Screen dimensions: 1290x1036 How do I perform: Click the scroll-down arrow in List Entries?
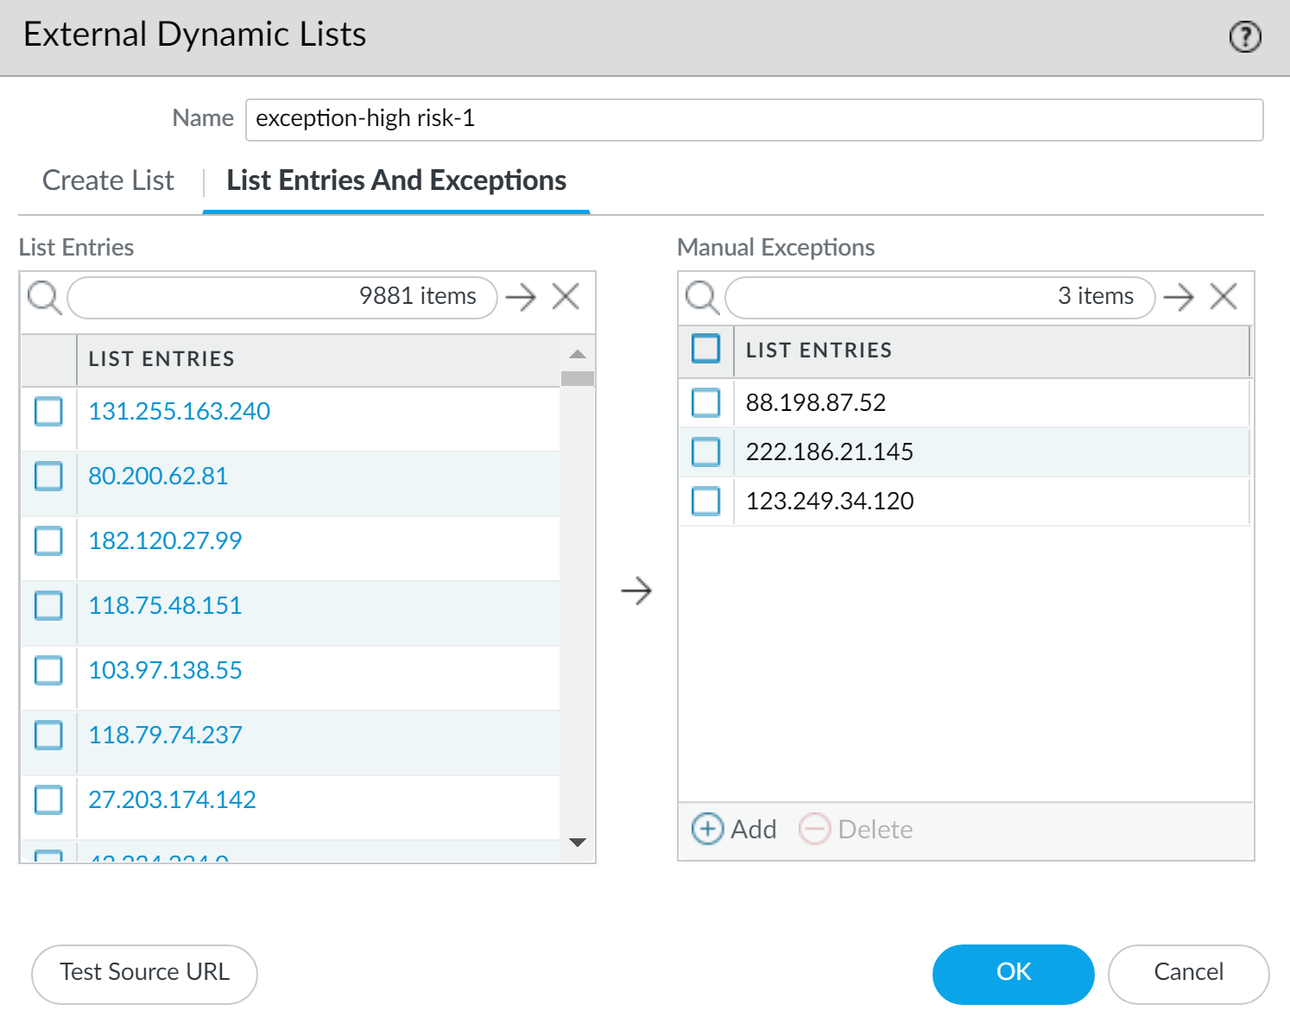tap(577, 843)
